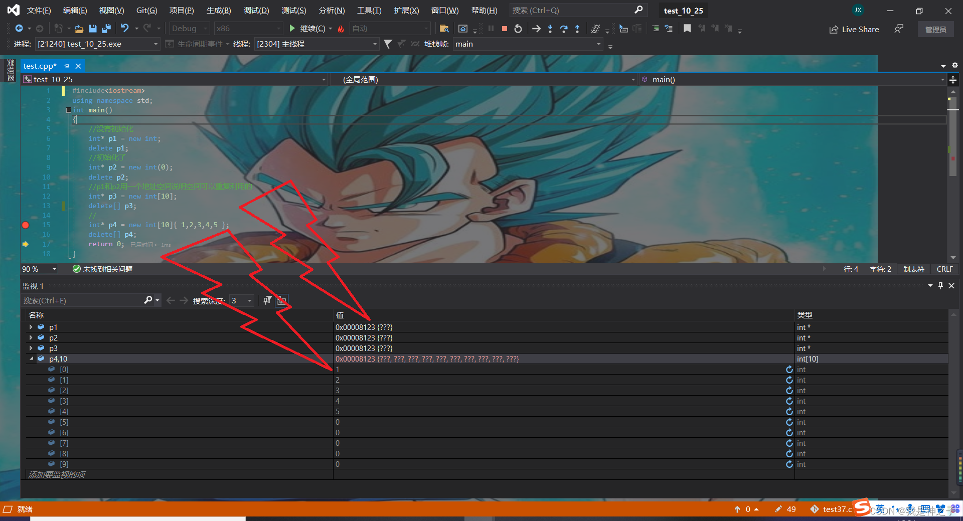Screen dimensions: 963x521
Task: Toggle the Watch pinned-filter icon
Action: pyautogui.click(x=267, y=300)
